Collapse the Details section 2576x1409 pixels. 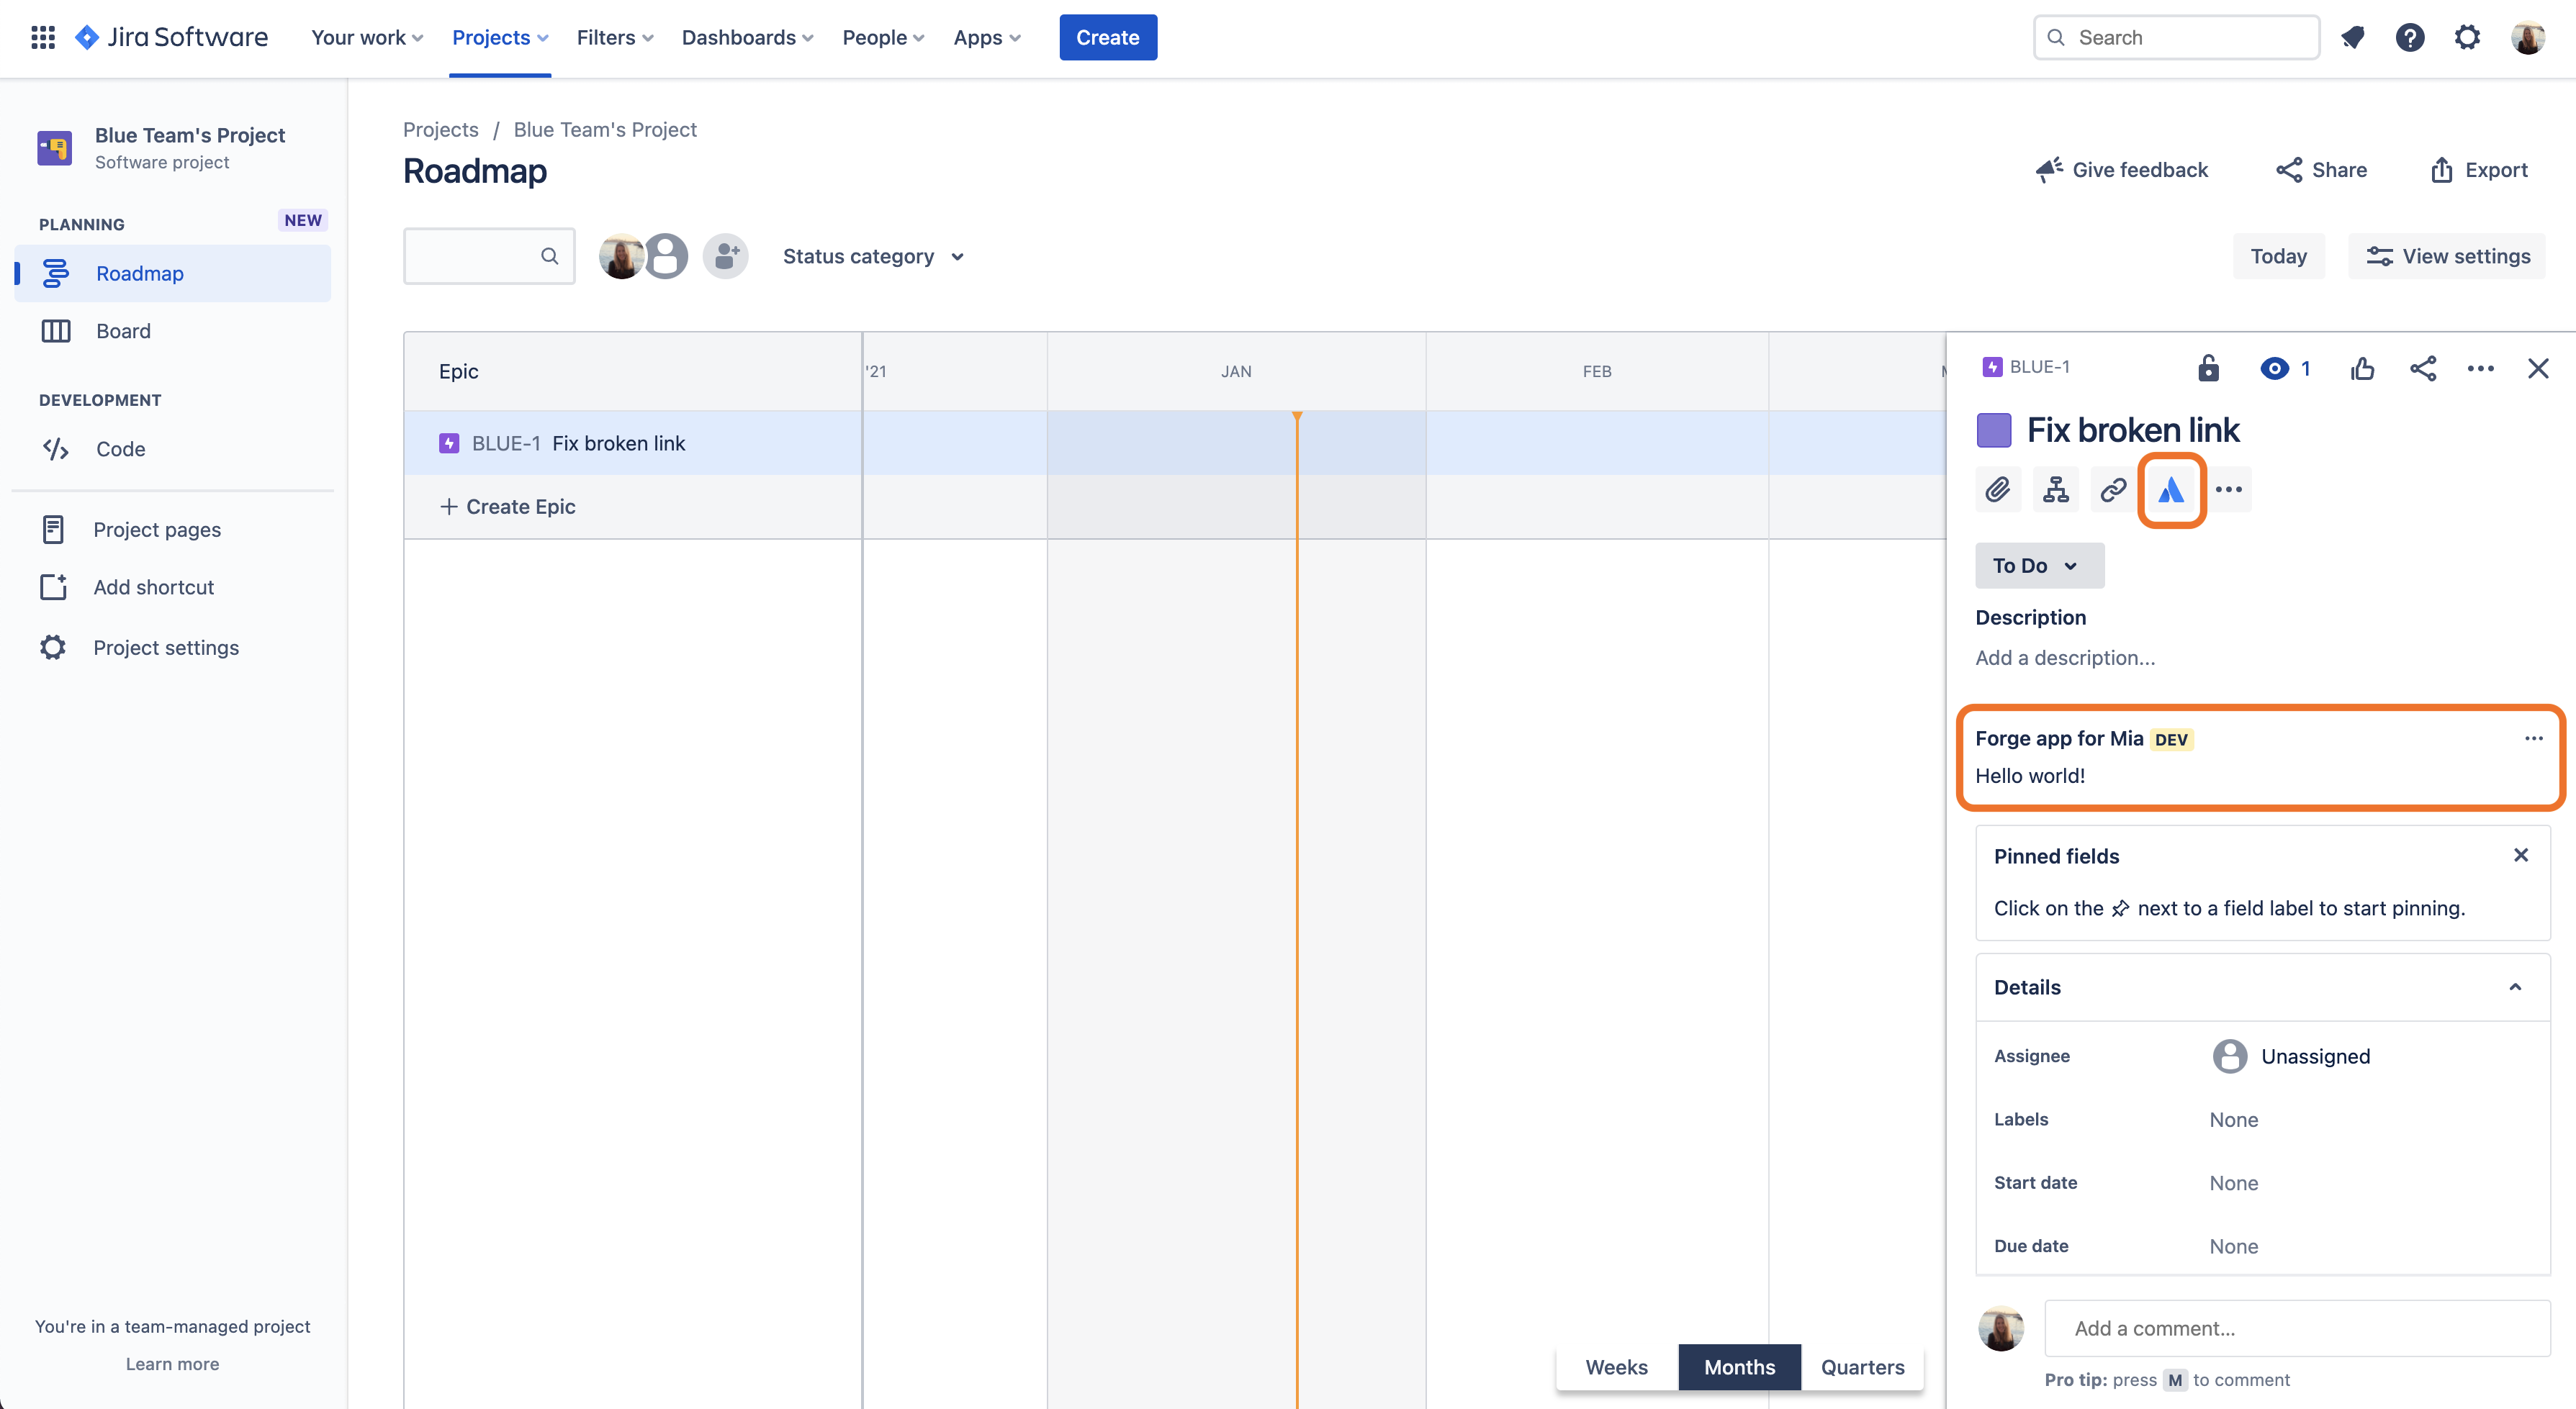2515,987
